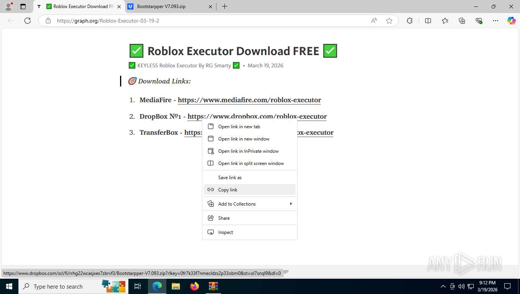Open File Explorer from the taskbar
The image size is (520, 294).
pos(175,286)
